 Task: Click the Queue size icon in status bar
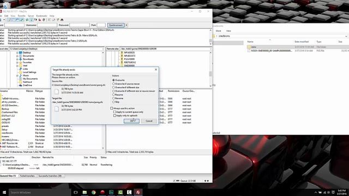pyautogui.click(x=178, y=181)
